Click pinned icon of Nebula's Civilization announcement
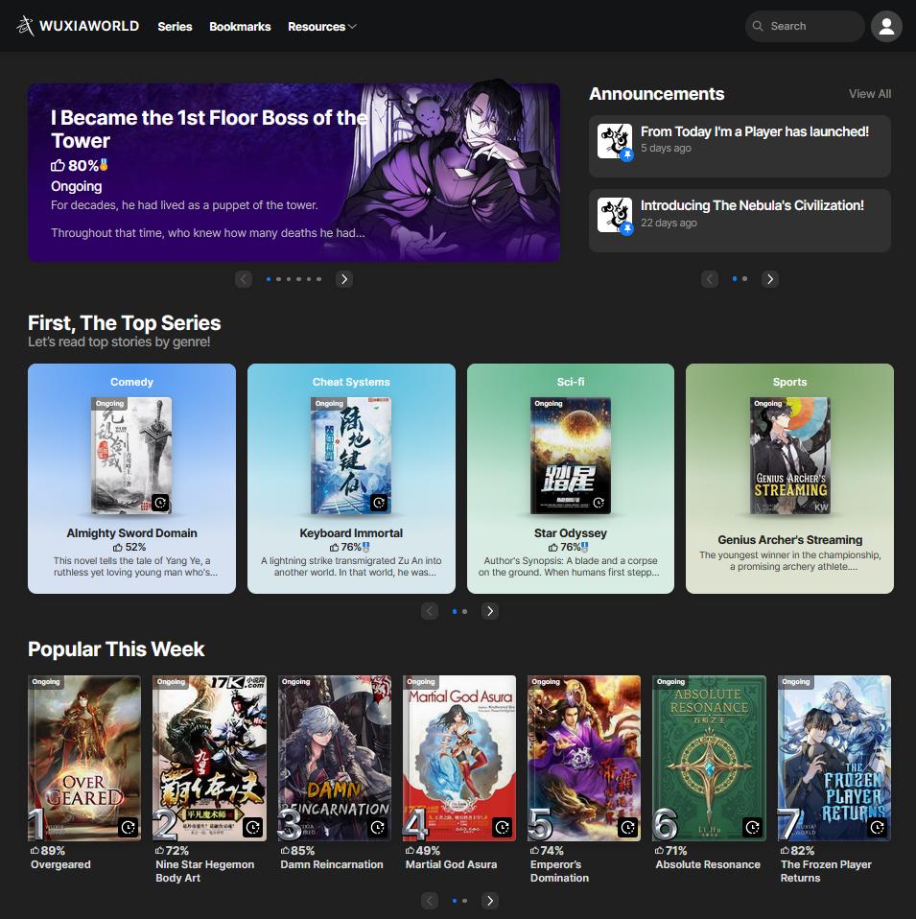 pos(627,228)
